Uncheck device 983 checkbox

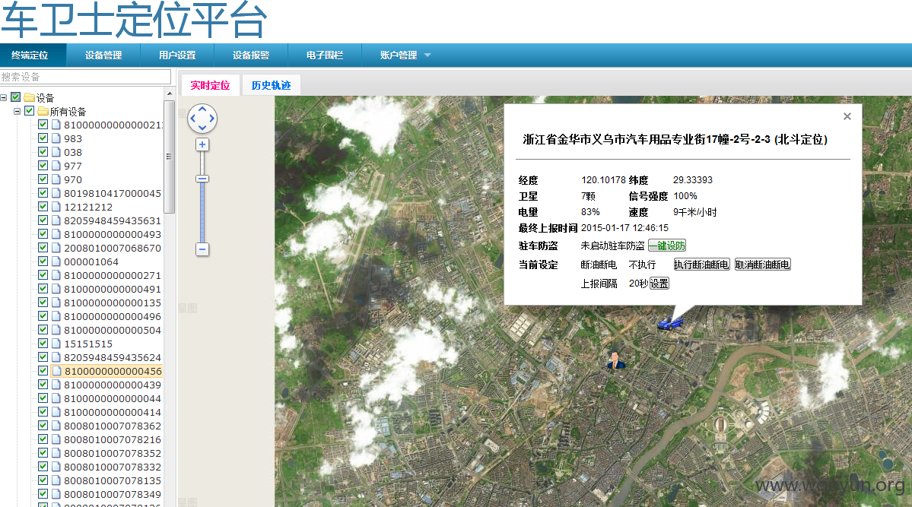(43, 138)
